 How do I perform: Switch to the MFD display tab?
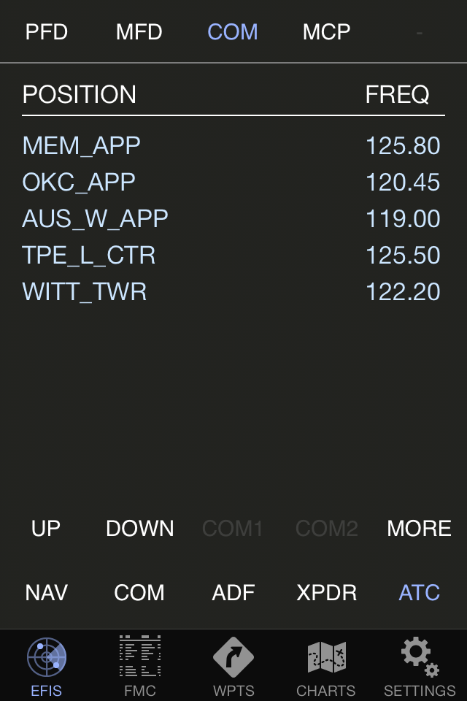click(x=139, y=32)
